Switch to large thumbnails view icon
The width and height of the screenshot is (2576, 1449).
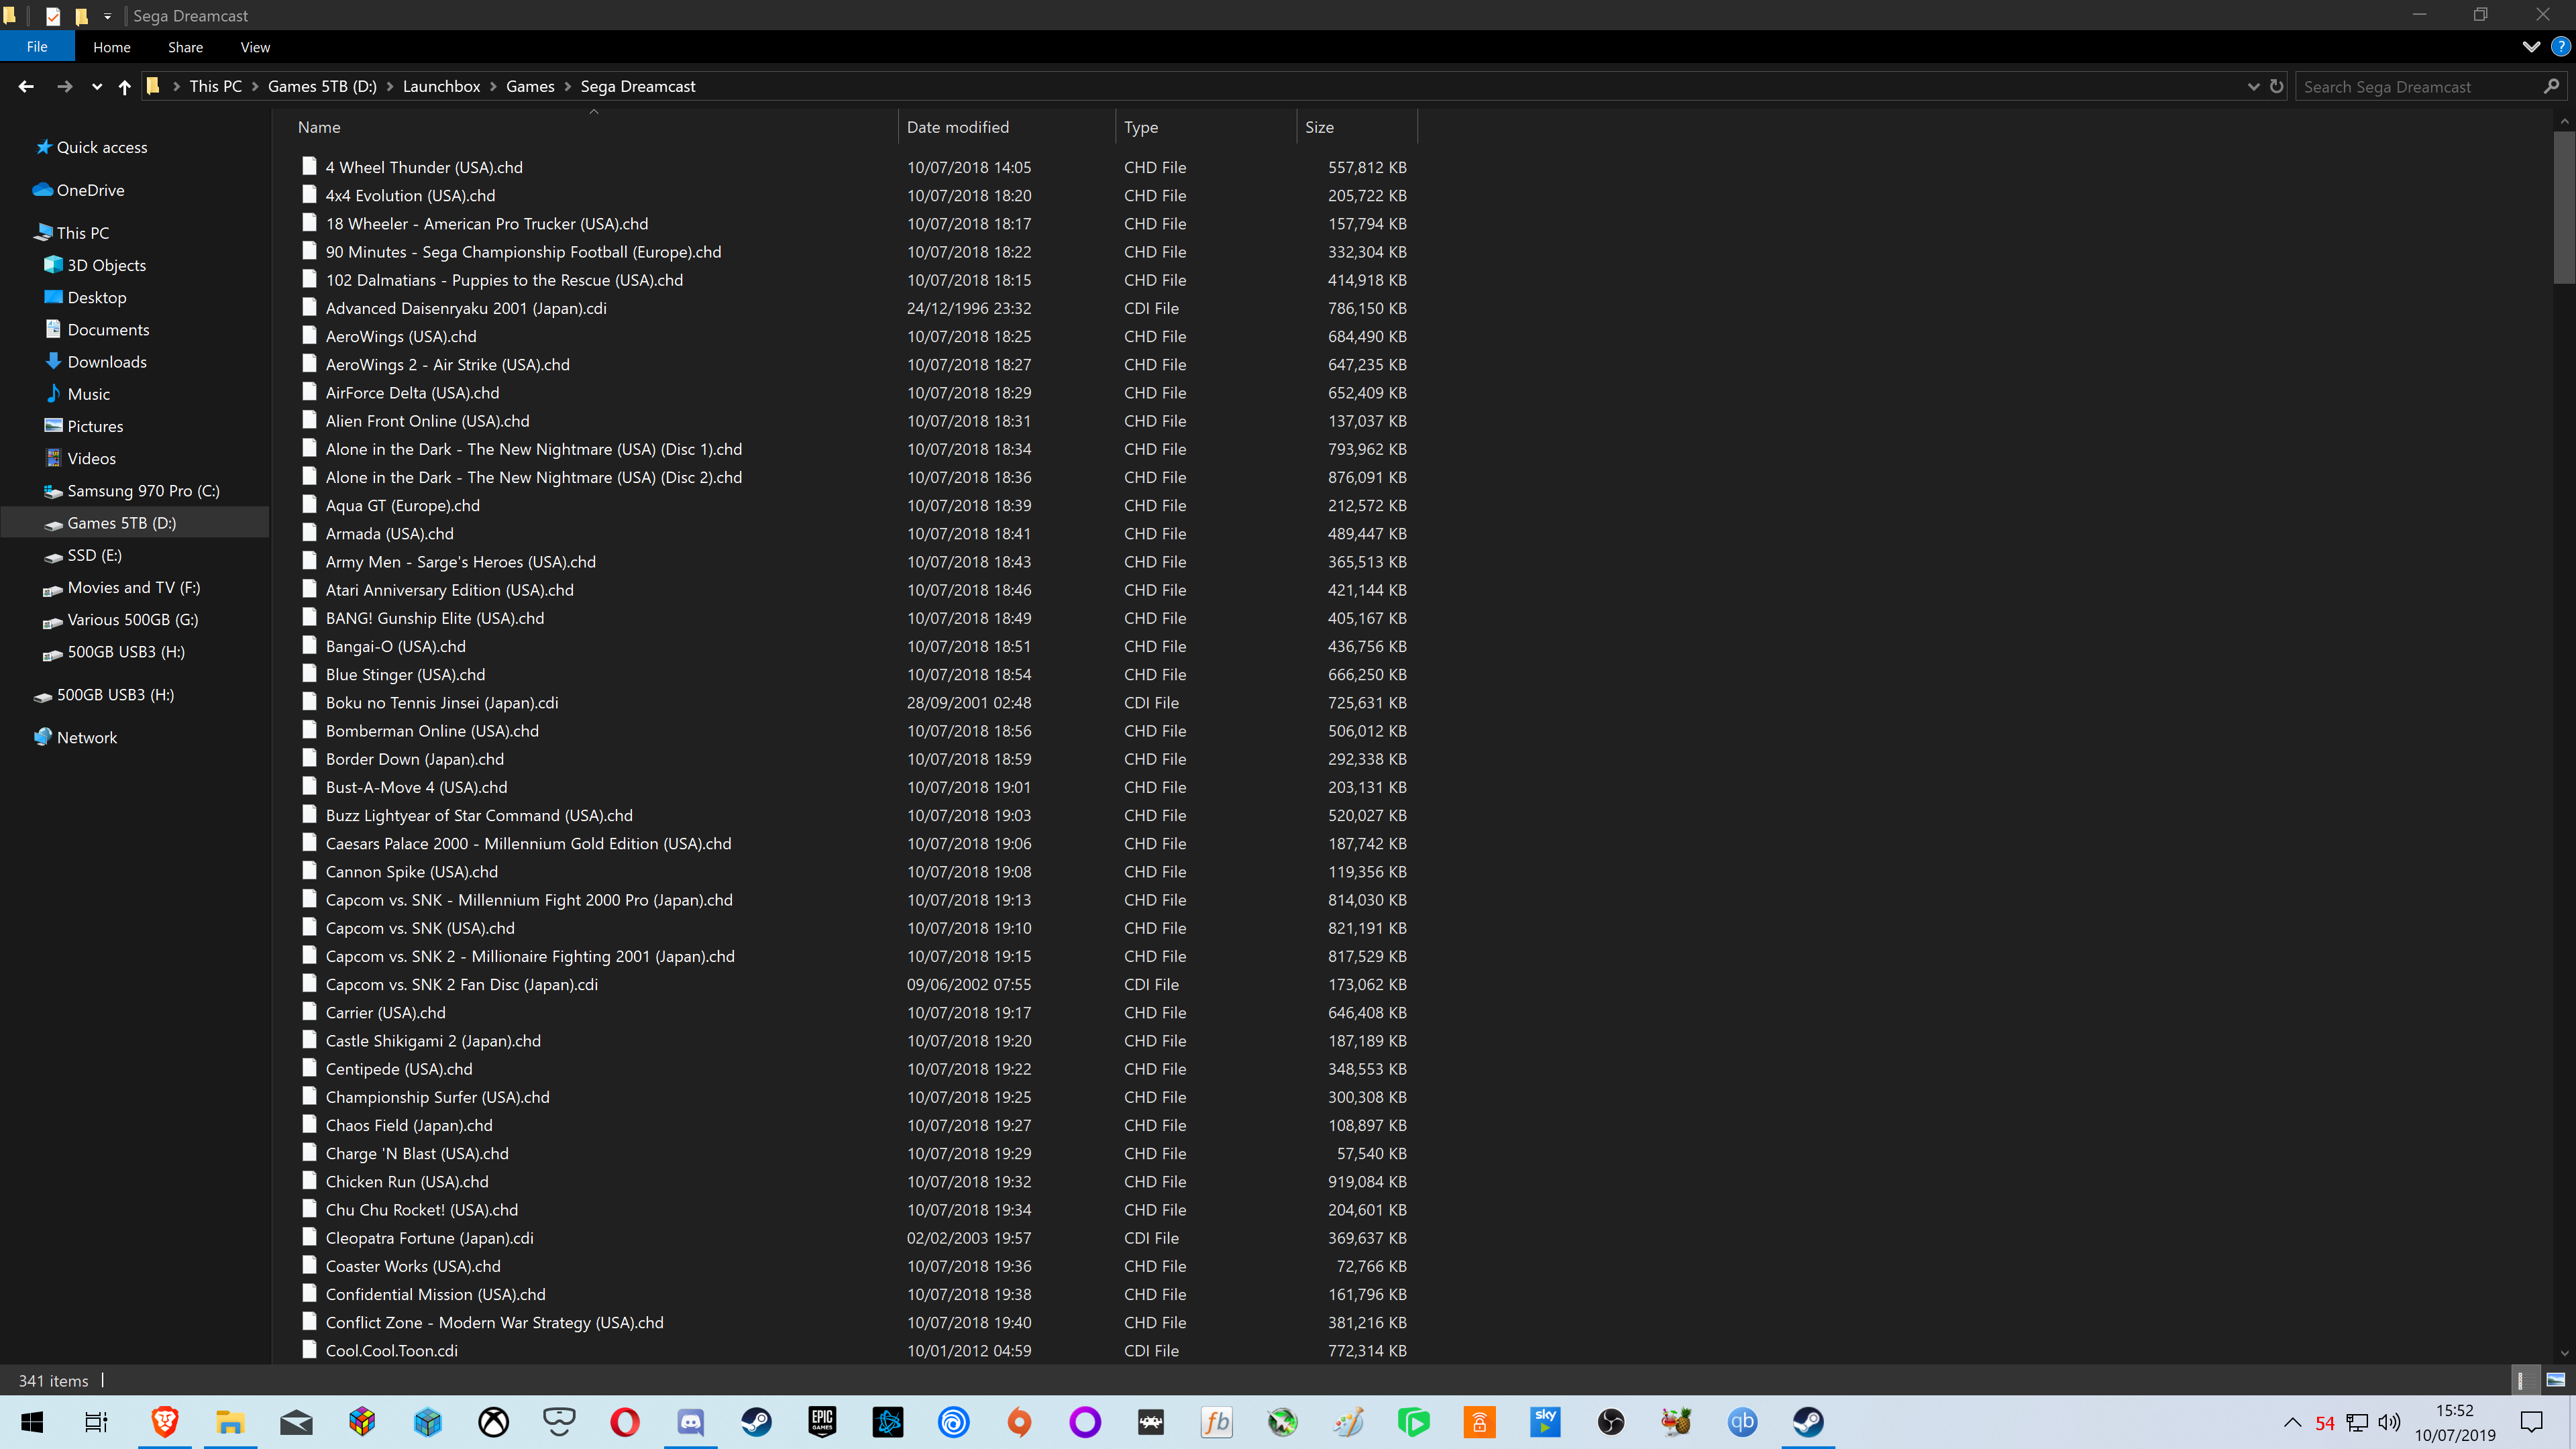(2555, 1380)
